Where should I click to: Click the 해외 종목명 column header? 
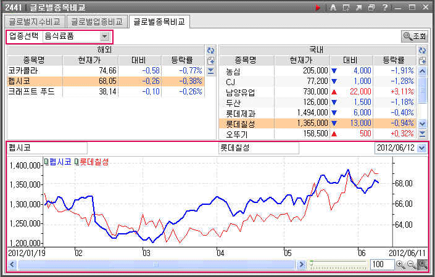(35, 60)
